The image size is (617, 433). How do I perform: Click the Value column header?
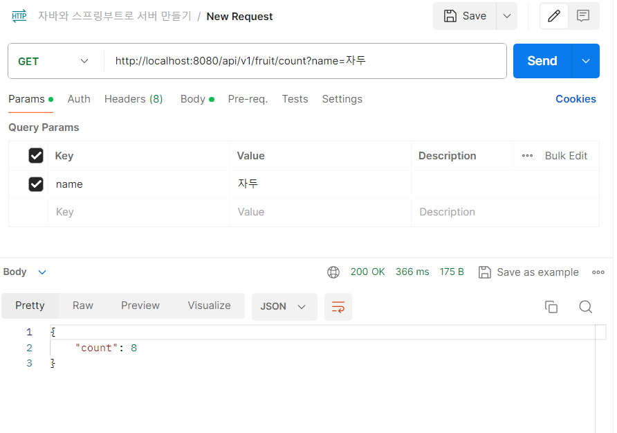point(250,156)
